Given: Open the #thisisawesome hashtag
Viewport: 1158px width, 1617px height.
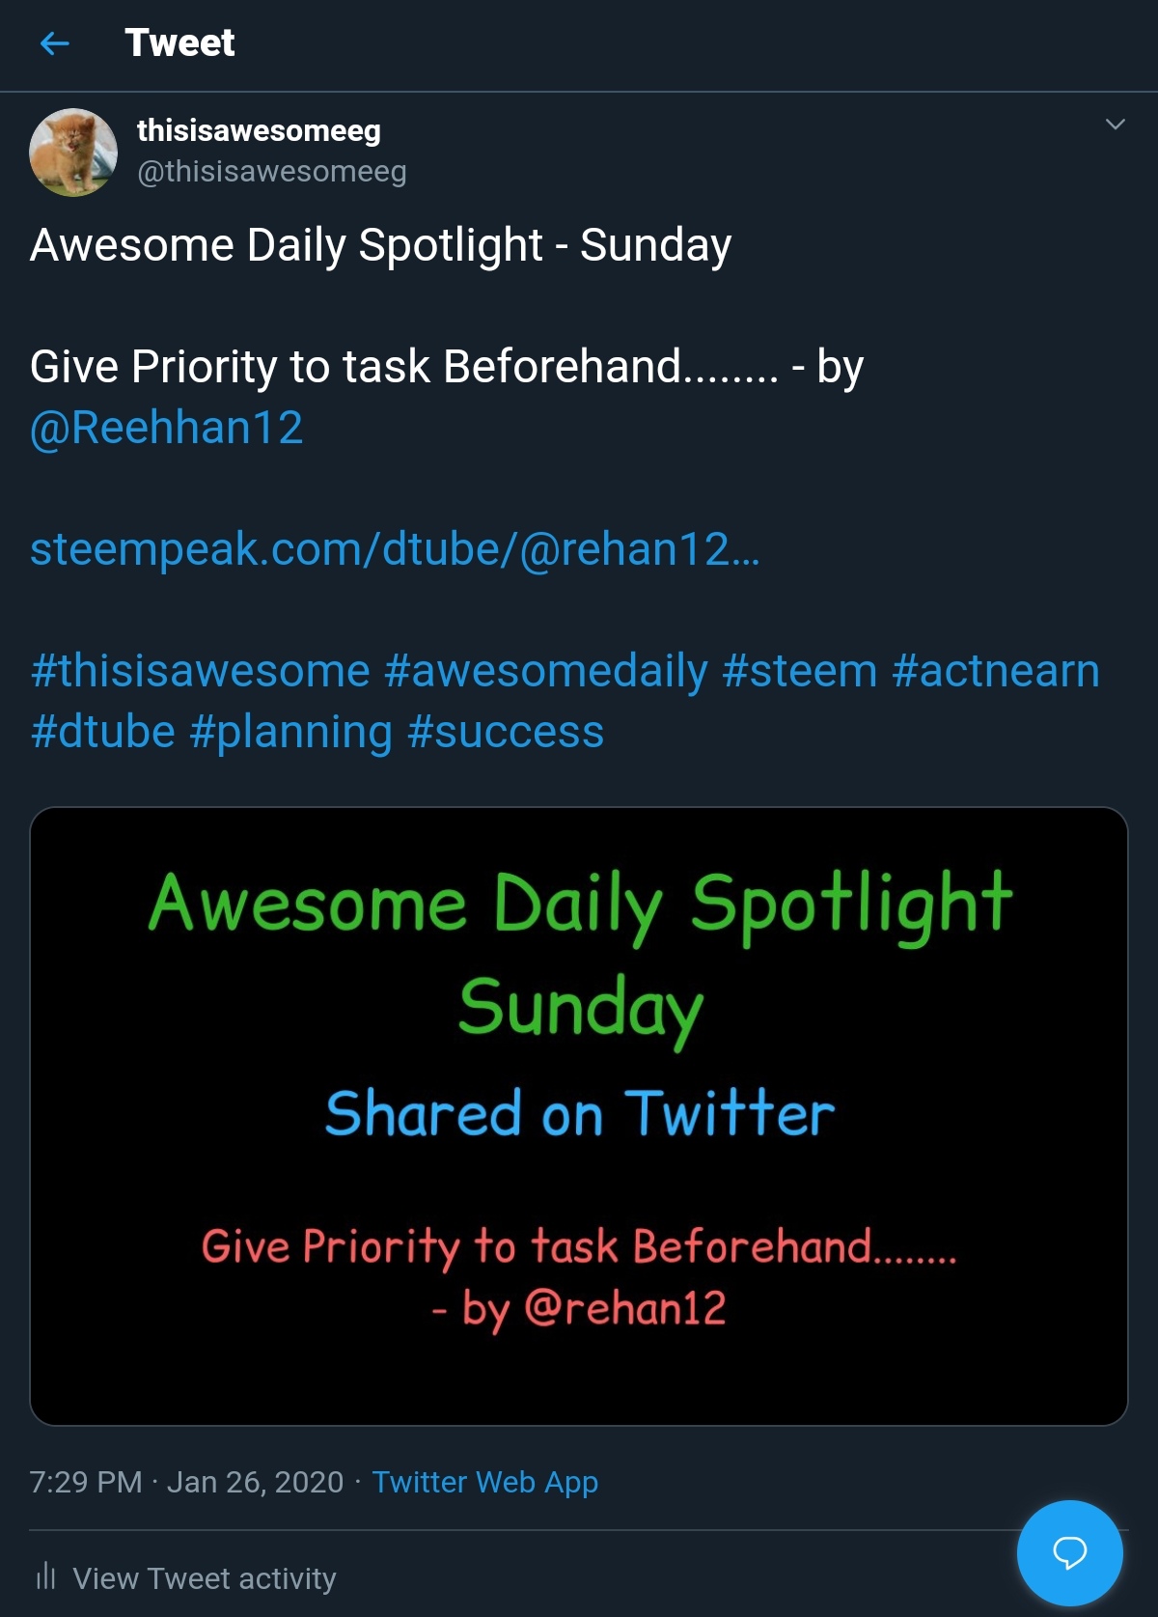Looking at the screenshot, I should coord(200,671).
